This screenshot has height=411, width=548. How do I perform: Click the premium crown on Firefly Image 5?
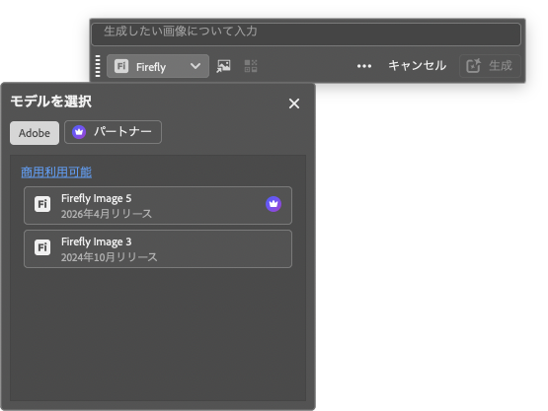tap(274, 204)
